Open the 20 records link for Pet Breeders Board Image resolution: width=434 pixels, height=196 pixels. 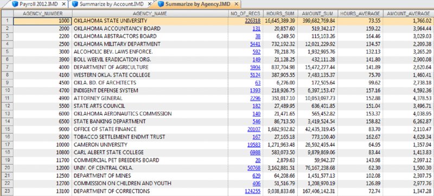[258, 160]
